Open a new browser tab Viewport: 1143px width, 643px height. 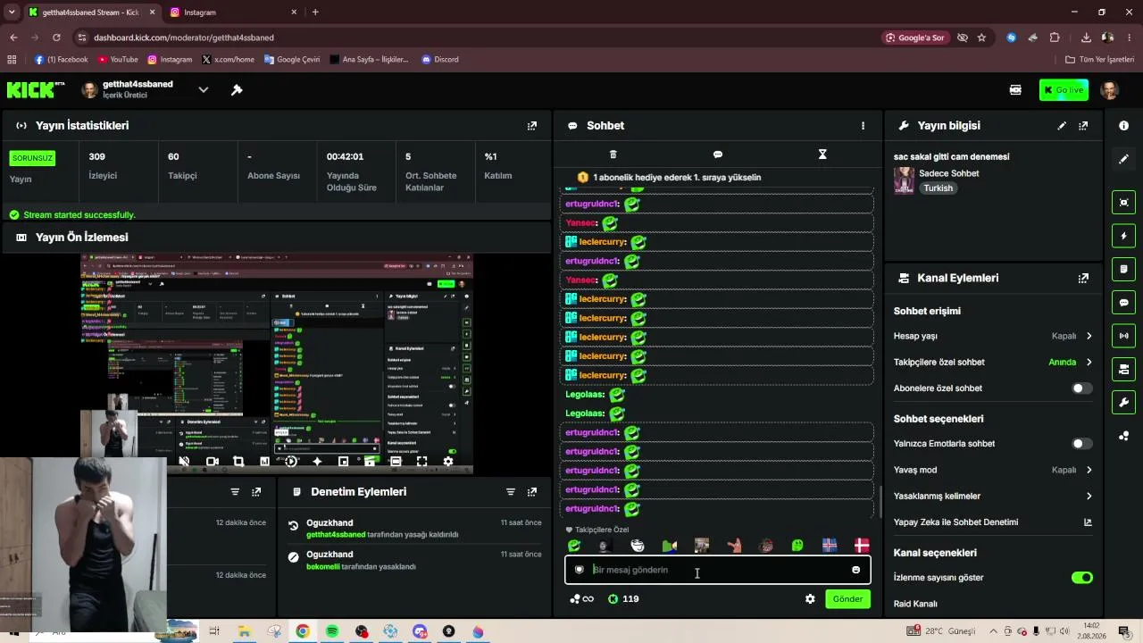[315, 13]
